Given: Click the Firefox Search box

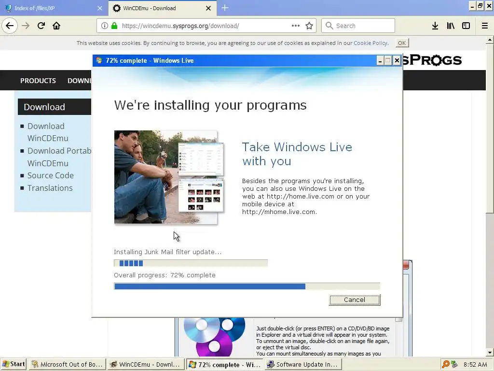Looking at the screenshot, I should coord(358,26).
